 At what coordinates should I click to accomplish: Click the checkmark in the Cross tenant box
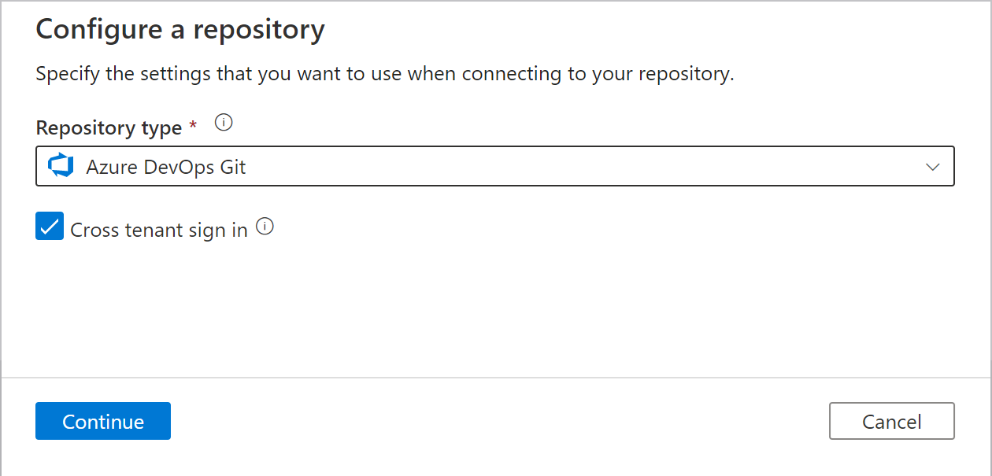pos(50,227)
